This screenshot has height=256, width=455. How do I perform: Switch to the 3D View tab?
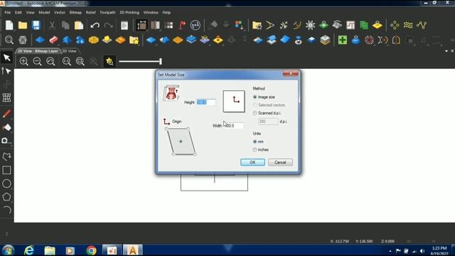click(70, 51)
